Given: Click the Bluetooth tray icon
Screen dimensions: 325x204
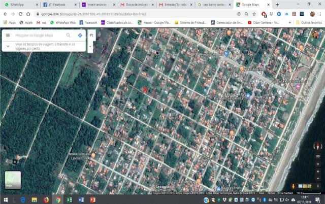Looking at the screenshot, I should click(x=265, y=200).
